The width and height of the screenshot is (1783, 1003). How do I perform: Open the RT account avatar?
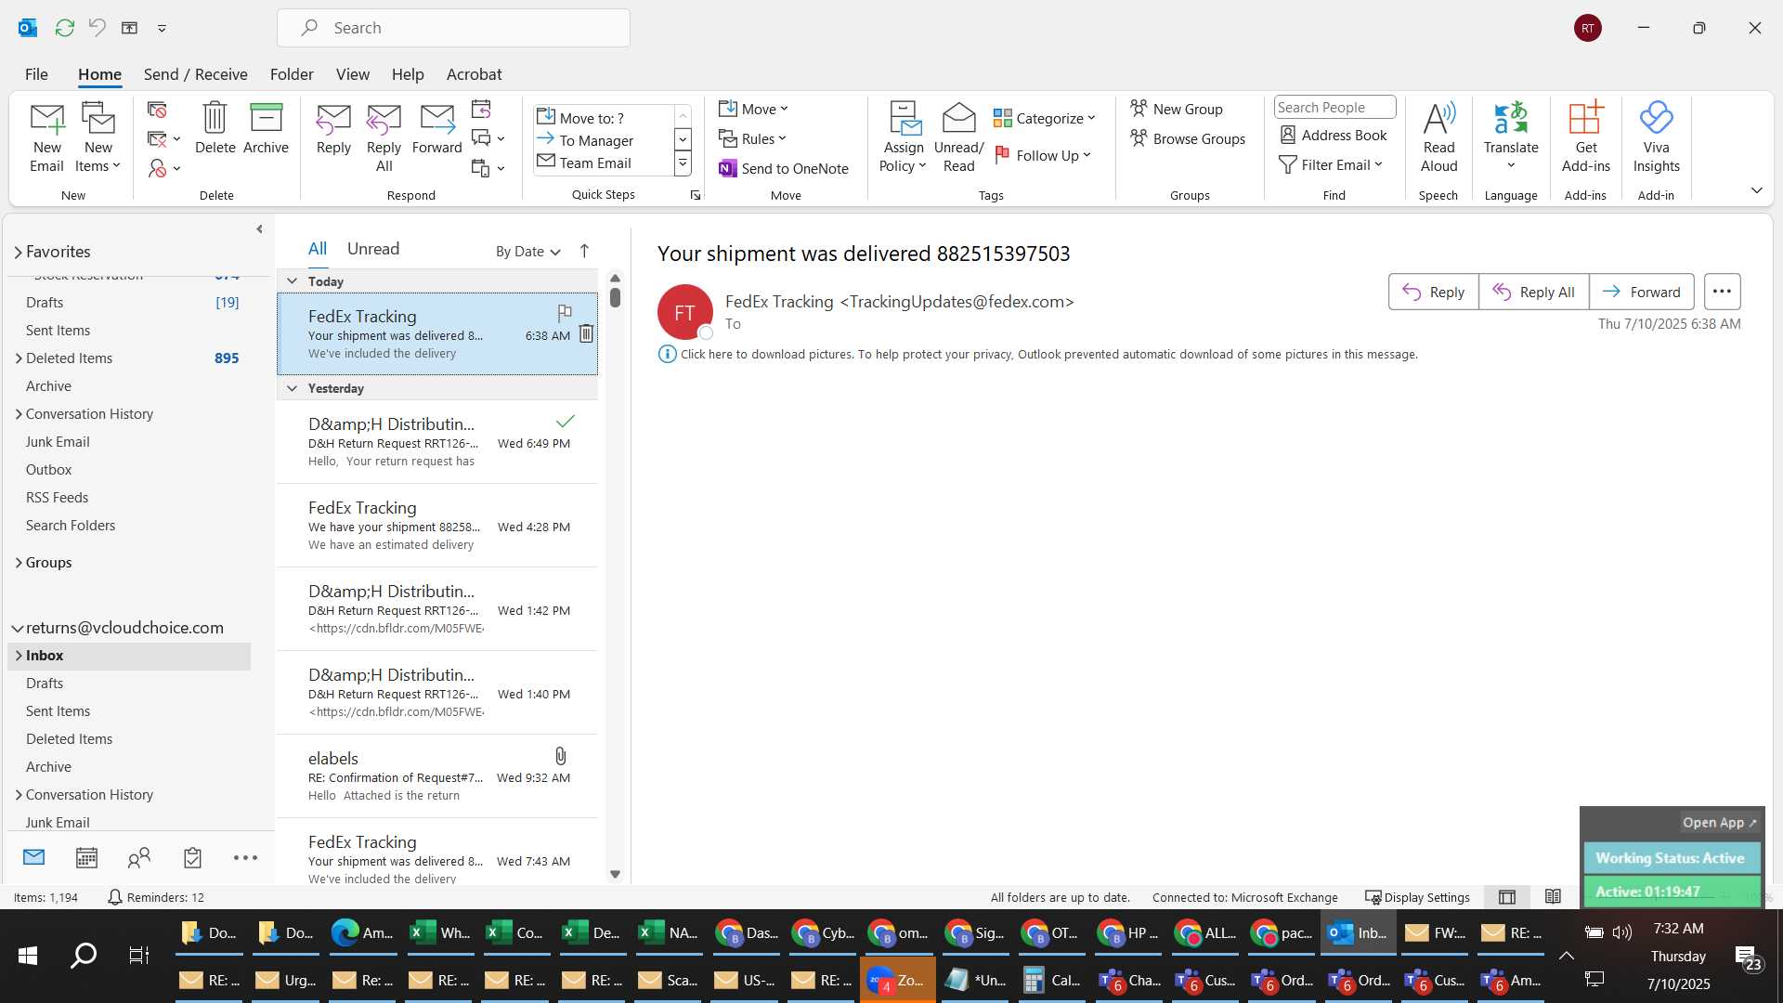coord(1588,28)
